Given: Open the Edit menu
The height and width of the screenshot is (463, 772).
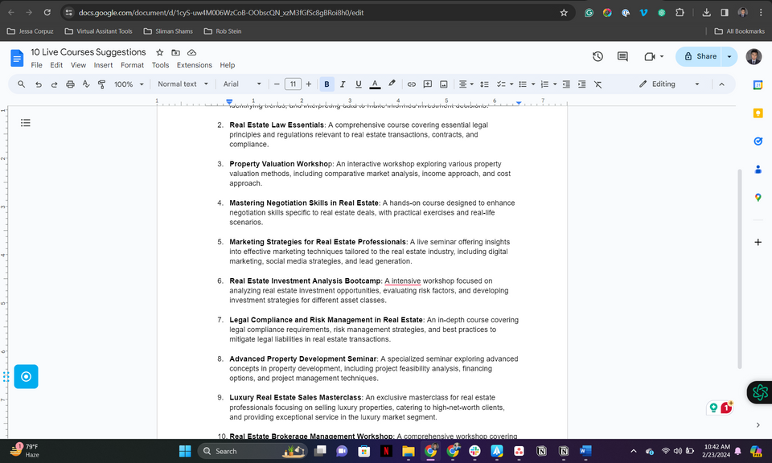Looking at the screenshot, I should [x=56, y=65].
